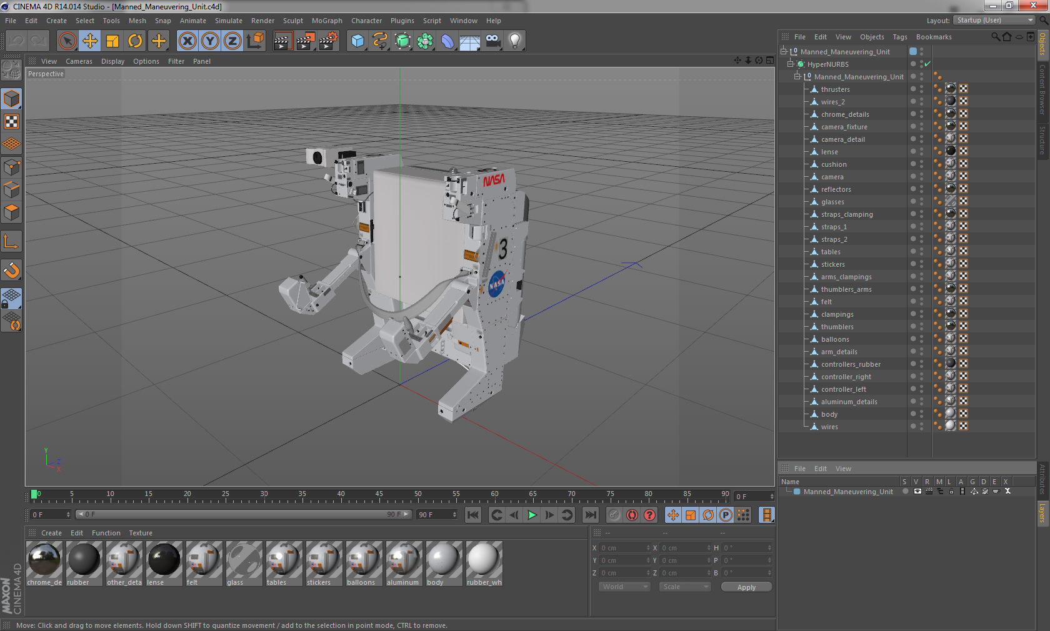Toggle Snap magnet icon
This screenshot has height=631, width=1050.
click(12, 270)
